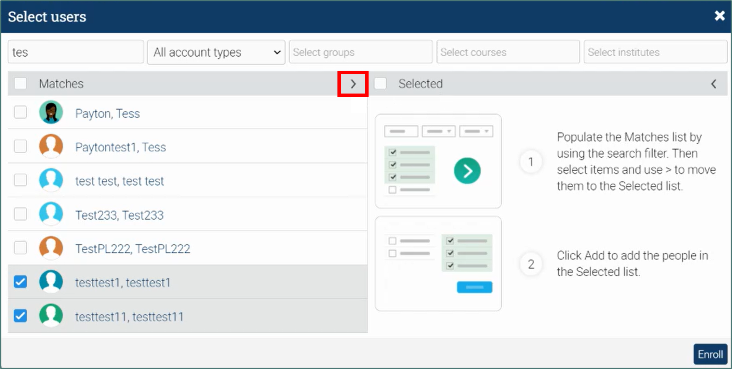Click the search field containing 'tes'
Image resolution: width=732 pixels, height=369 pixels.
[x=76, y=52]
